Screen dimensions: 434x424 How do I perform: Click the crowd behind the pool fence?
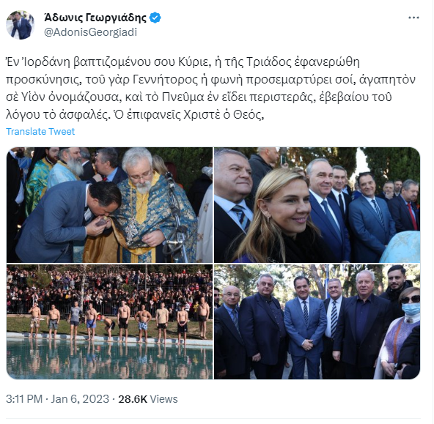(110, 288)
